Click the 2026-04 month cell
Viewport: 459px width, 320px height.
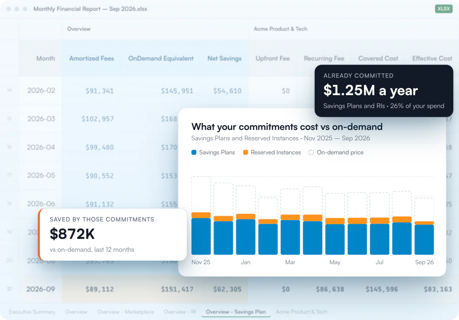tap(41, 147)
